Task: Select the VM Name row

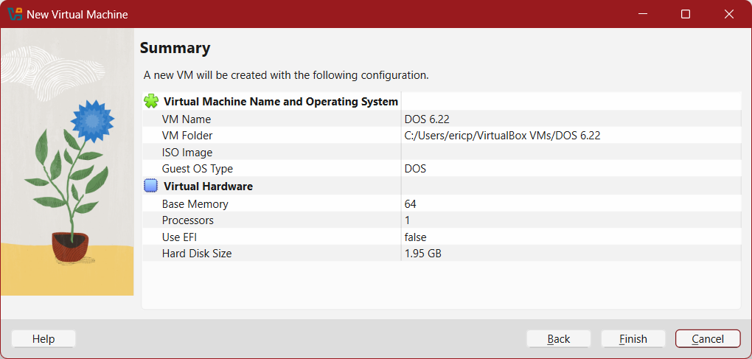Action: [187, 119]
